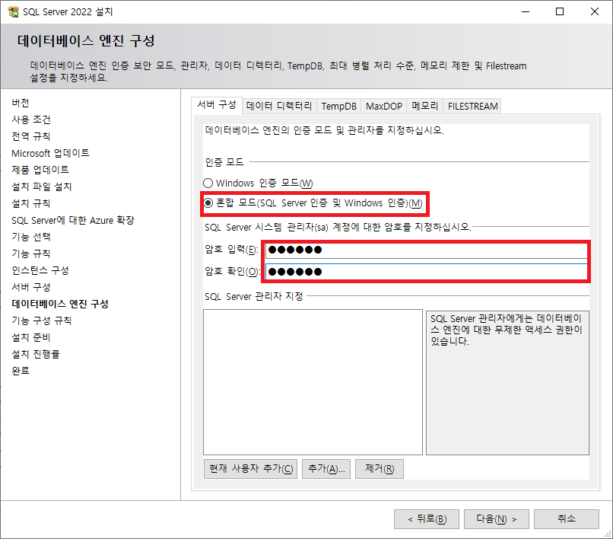This screenshot has height=539, width=613.
Task: Click 서버 구성 step in left sidebar
Action: (31, 287)
